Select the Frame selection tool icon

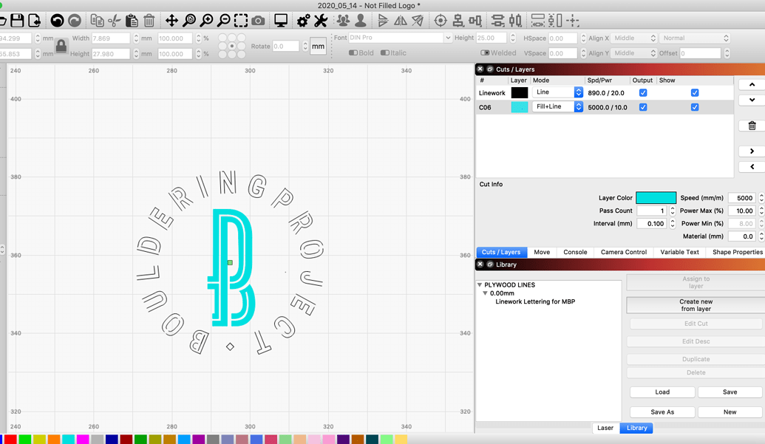pos(241,20)
